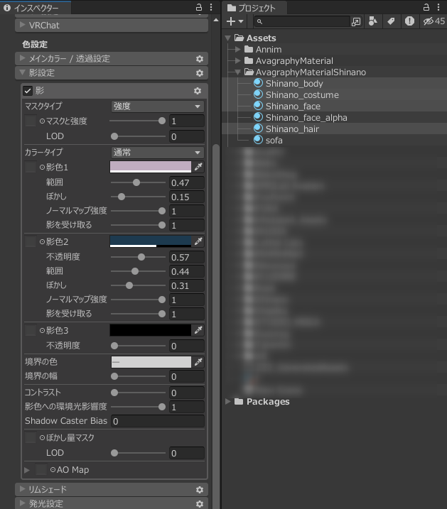Click the 影色2 不透明度 slider handle
Screen dimensions: 447x509
[141, 257]
